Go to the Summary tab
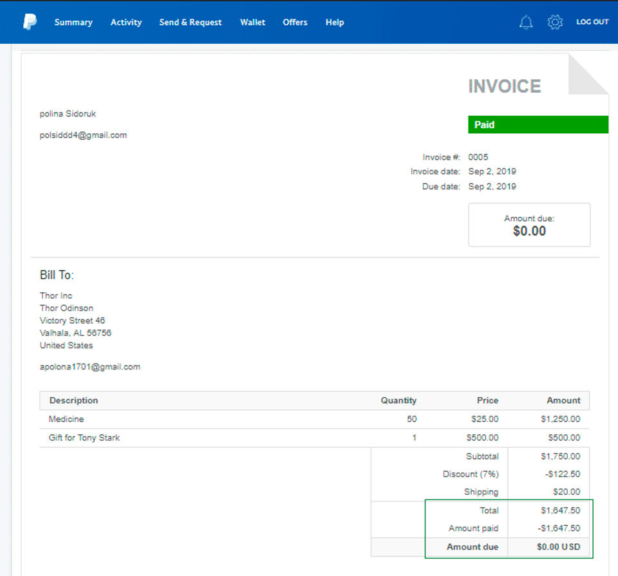Screen dimensions: 618x576 73,23
